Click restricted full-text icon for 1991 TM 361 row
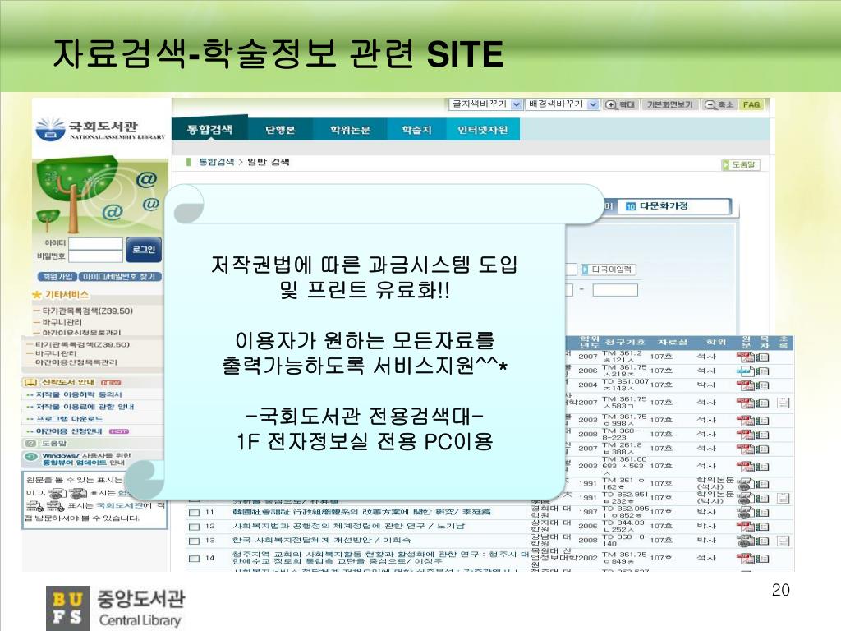The height and width of the screenshot is (631, 841). [745, 483]
